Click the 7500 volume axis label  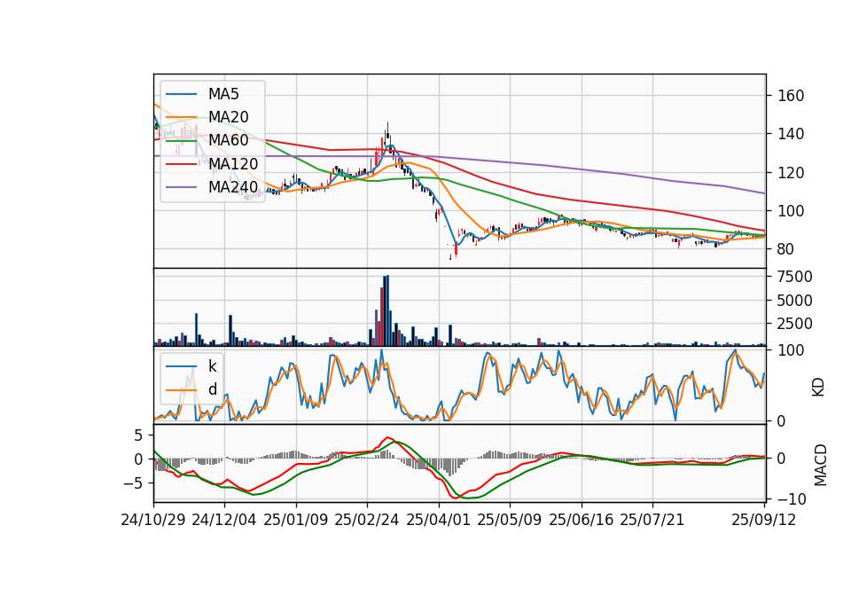click(795, 277)
